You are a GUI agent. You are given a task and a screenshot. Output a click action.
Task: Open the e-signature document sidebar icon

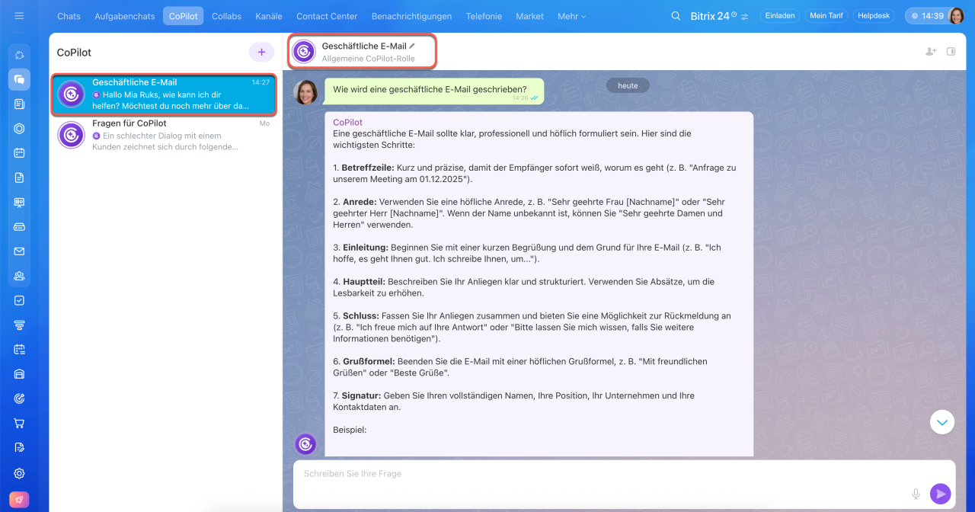pos(19,447)
